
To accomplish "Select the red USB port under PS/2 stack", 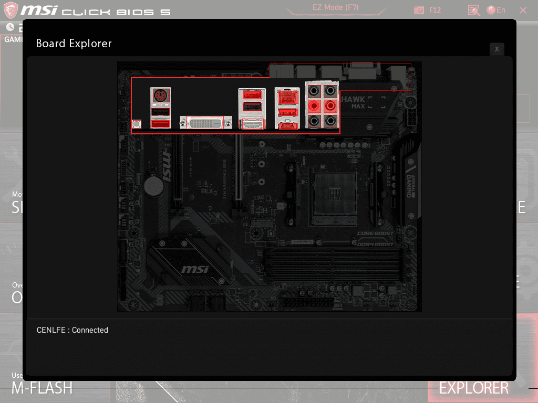I will tap(160, 123).
